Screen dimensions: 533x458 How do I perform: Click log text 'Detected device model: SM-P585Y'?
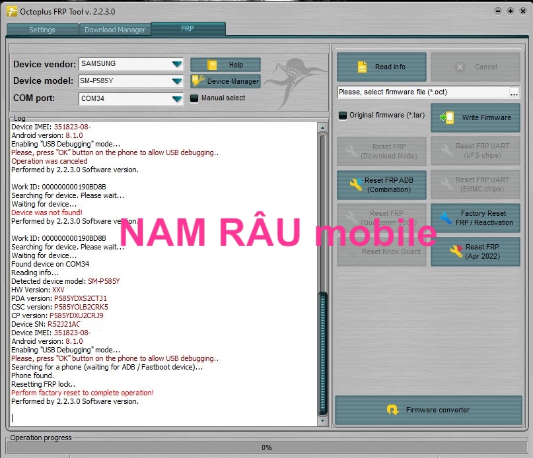tap(65, 281)
